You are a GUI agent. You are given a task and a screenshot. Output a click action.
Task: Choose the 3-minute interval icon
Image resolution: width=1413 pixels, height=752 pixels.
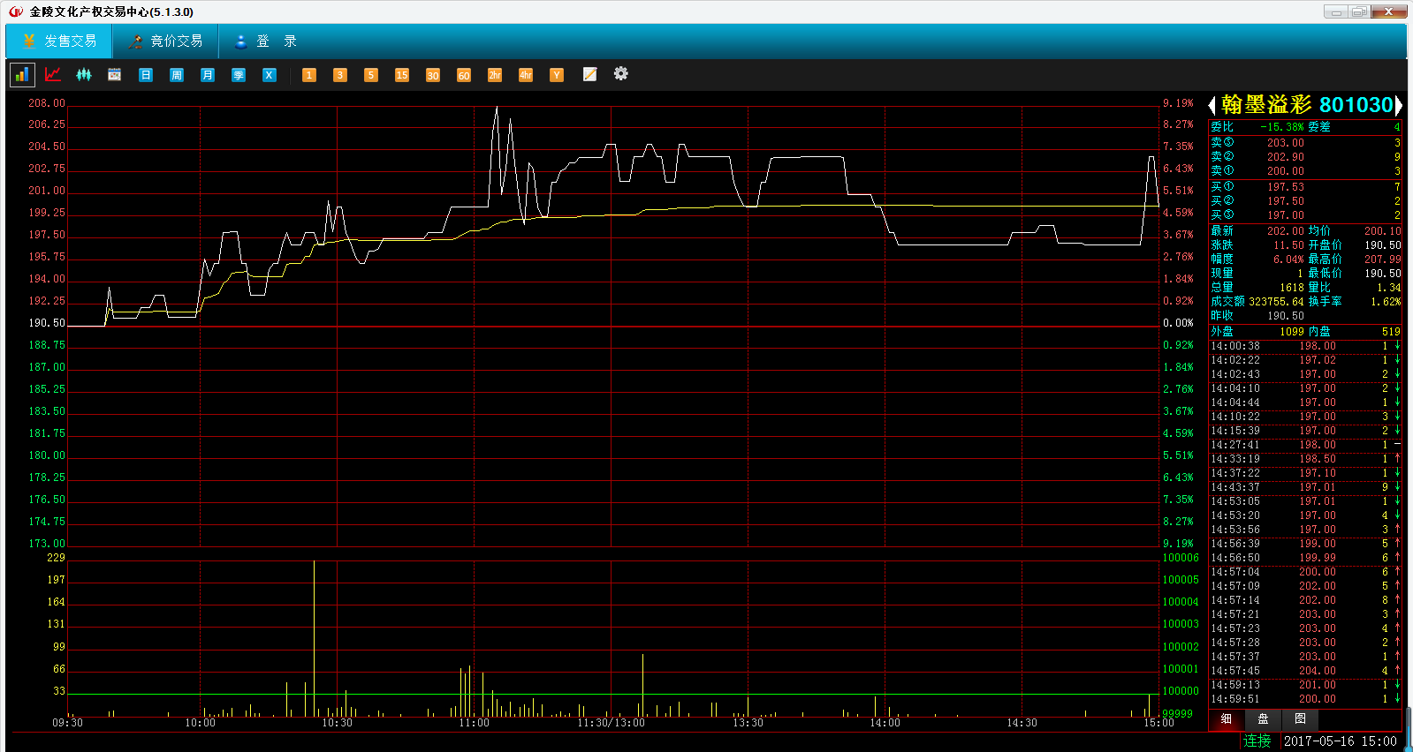point(340,75)
